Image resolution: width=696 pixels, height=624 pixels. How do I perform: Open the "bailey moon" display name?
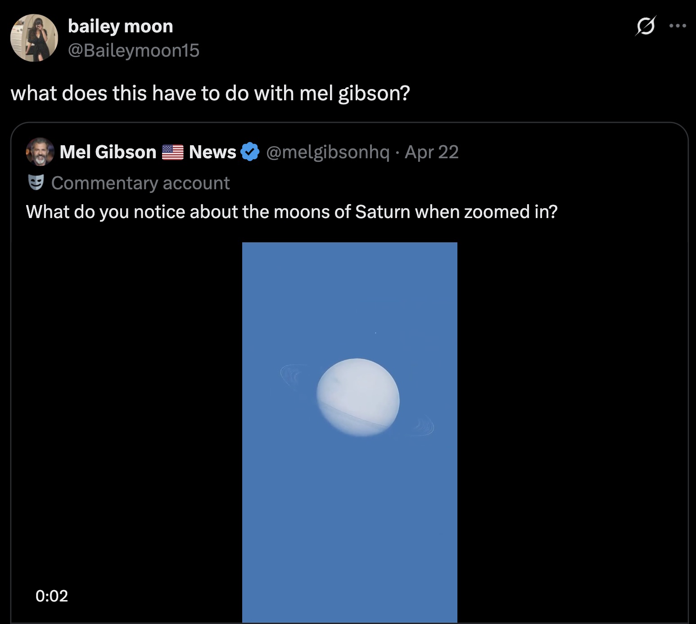tap(120, 26)
